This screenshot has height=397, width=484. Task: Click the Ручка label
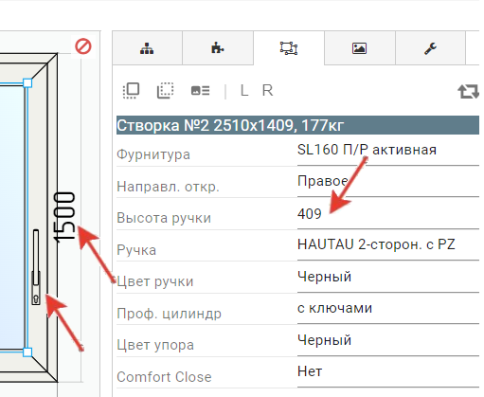(136, 250)
